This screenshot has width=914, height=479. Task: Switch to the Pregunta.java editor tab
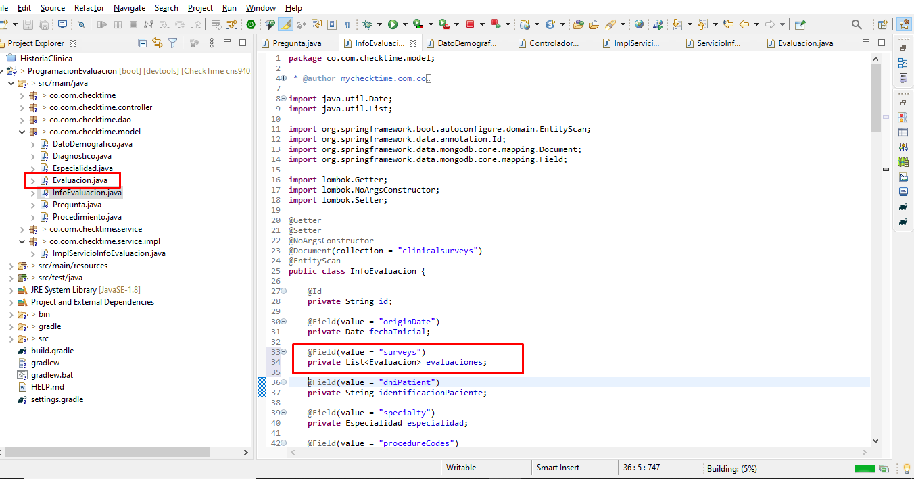[297, 43]
